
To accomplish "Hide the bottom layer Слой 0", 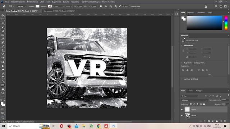I will click(x=182, y=115).
